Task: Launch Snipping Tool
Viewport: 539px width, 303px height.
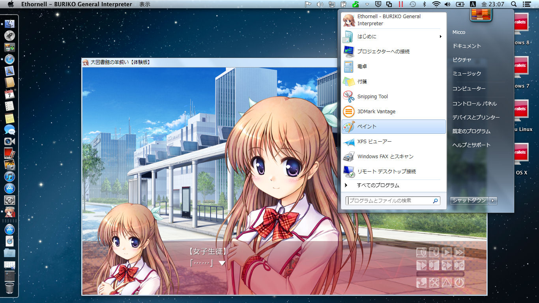Action: (393, 97)
